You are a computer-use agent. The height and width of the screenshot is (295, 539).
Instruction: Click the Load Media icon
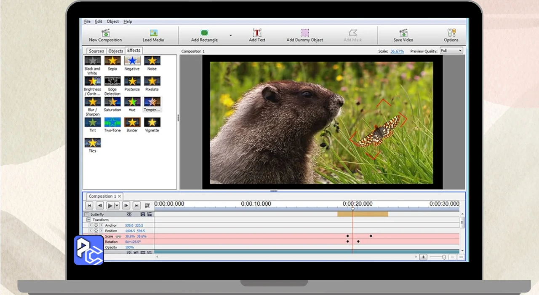point(153,33)
